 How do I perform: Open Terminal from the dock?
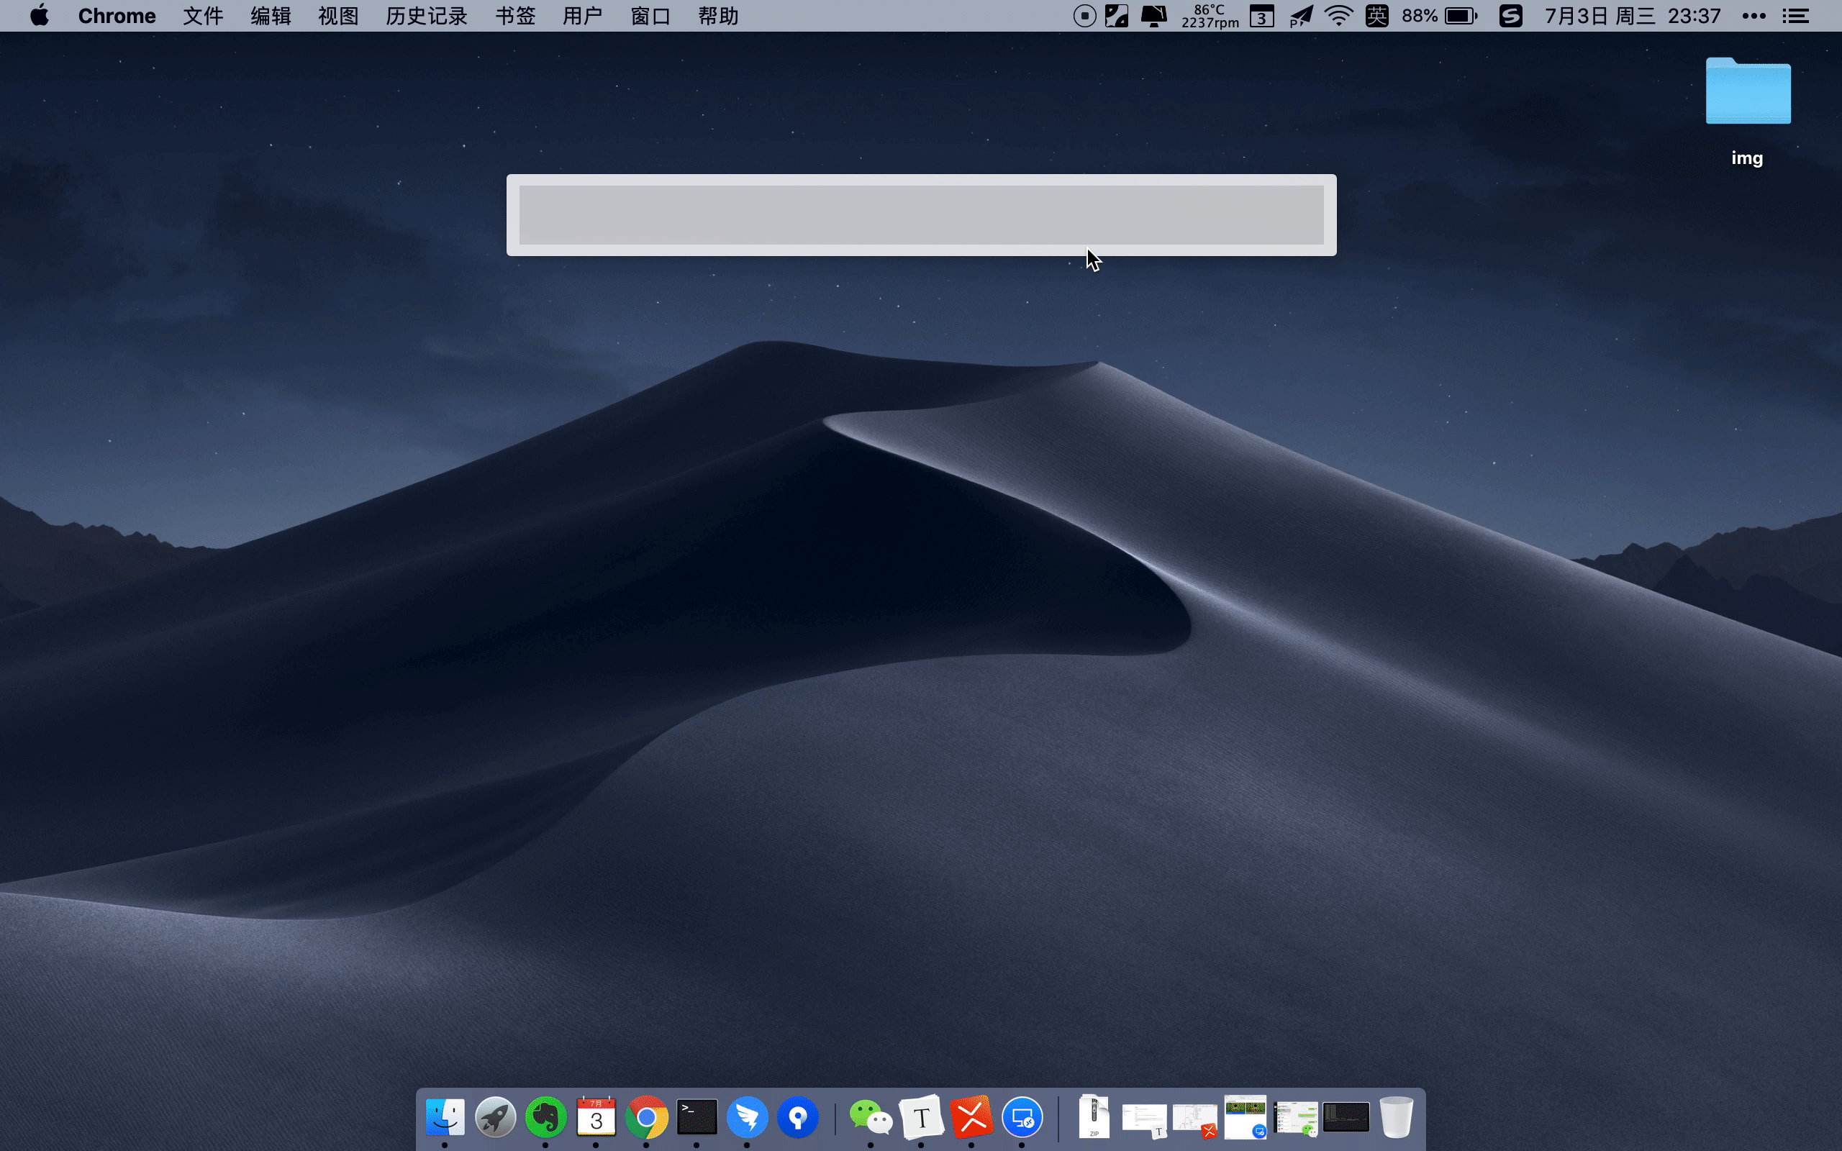click(697, 1117)
